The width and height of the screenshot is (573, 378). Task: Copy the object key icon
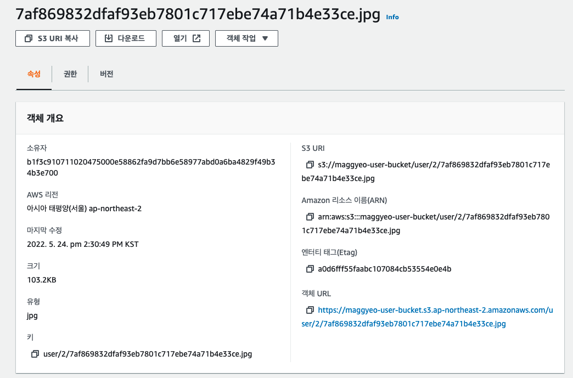point(36,354)
